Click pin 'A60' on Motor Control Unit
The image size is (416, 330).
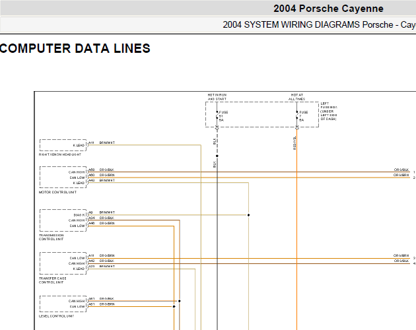coord(92,175)
